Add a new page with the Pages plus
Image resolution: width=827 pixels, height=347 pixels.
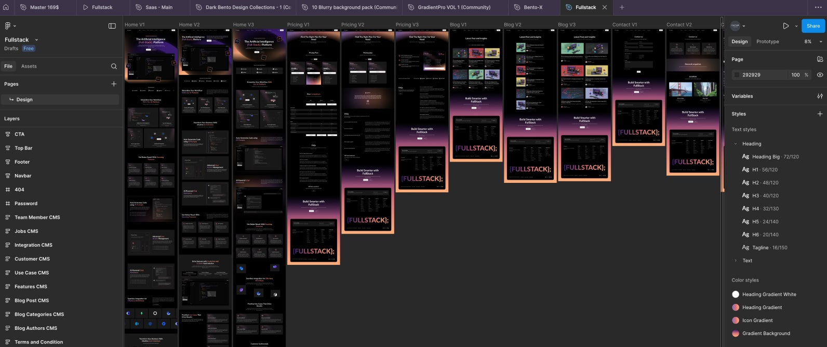114,84
